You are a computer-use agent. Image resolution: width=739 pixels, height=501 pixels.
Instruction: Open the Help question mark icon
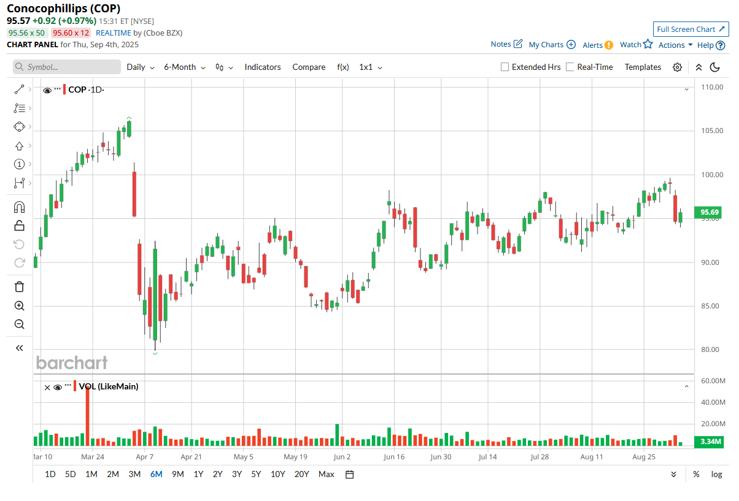click(x=721, y=45)
